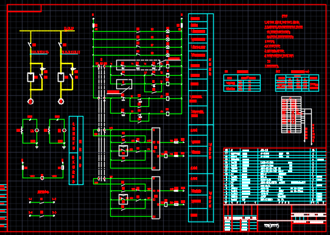Select the upper tall white module rectangle
Image resolution: width=330 pixels, height=235 pixels.
click(x=156, y=149)
